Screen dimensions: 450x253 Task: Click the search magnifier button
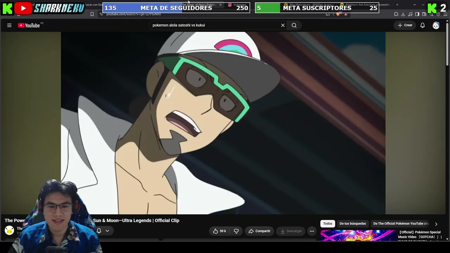[x=294, y=25]
